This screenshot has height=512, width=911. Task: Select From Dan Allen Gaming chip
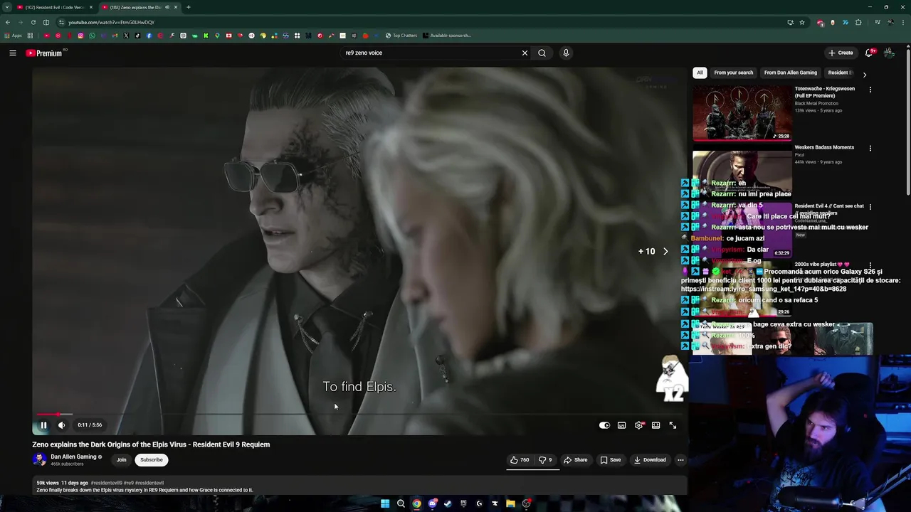[x=790, y=73]
